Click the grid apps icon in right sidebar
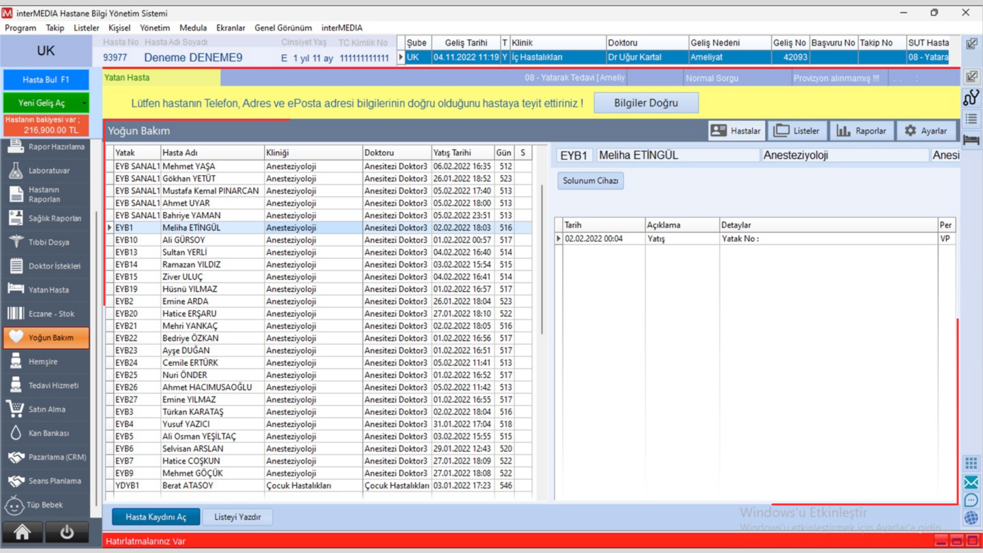Image resolution: width=983 pixels, height=553 pixels. 971,463
